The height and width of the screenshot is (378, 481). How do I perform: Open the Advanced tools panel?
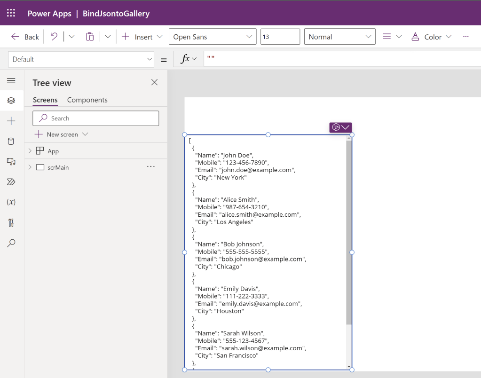[11, 222]
